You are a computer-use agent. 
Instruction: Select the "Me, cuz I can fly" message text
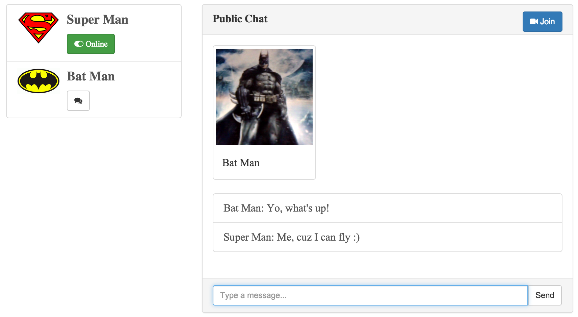(x=313, y=237)
